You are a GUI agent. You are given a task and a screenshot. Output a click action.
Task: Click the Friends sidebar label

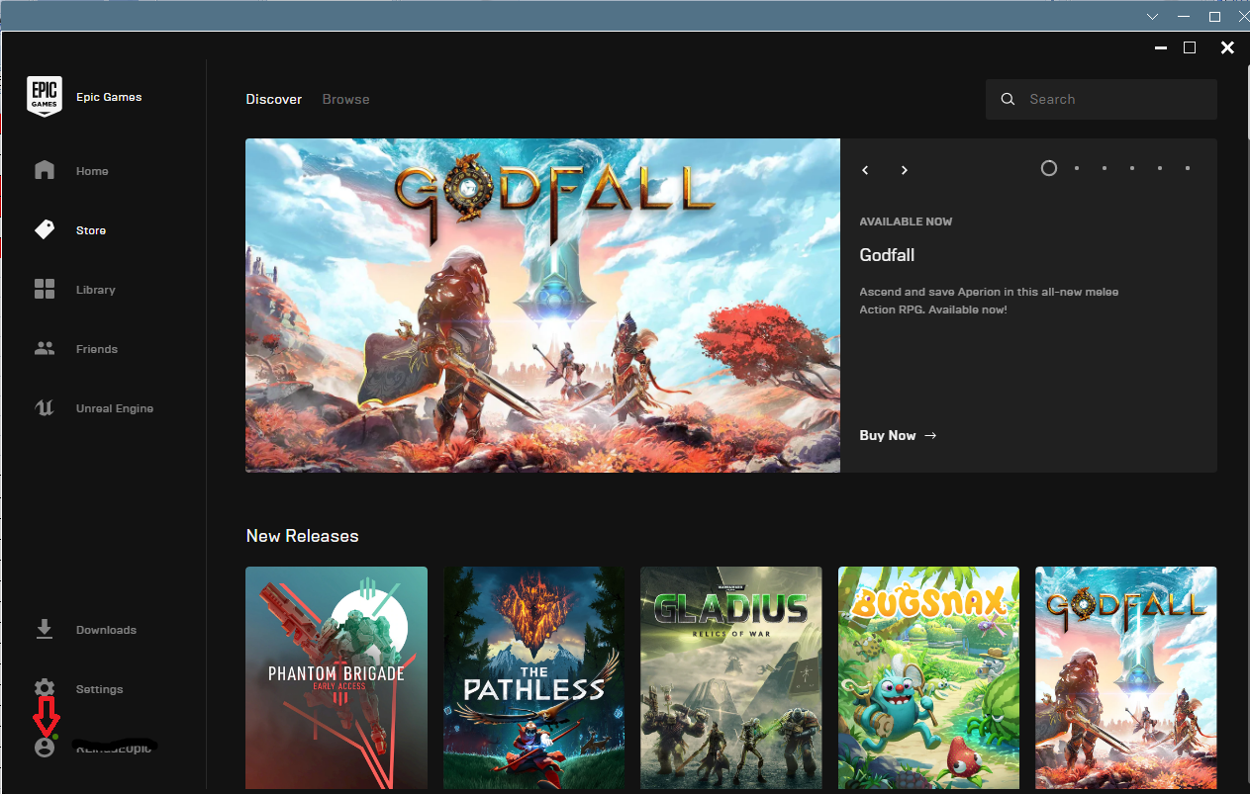97,349
